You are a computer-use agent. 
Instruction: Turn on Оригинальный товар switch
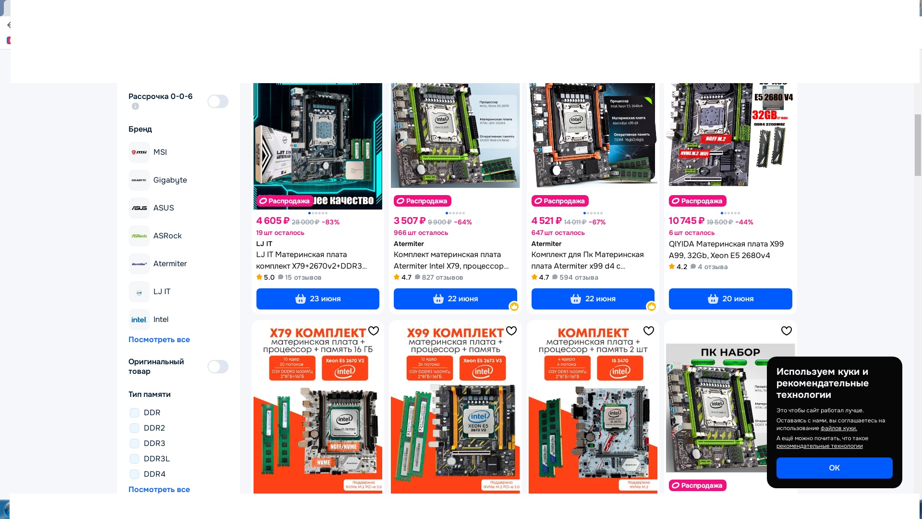218,367
